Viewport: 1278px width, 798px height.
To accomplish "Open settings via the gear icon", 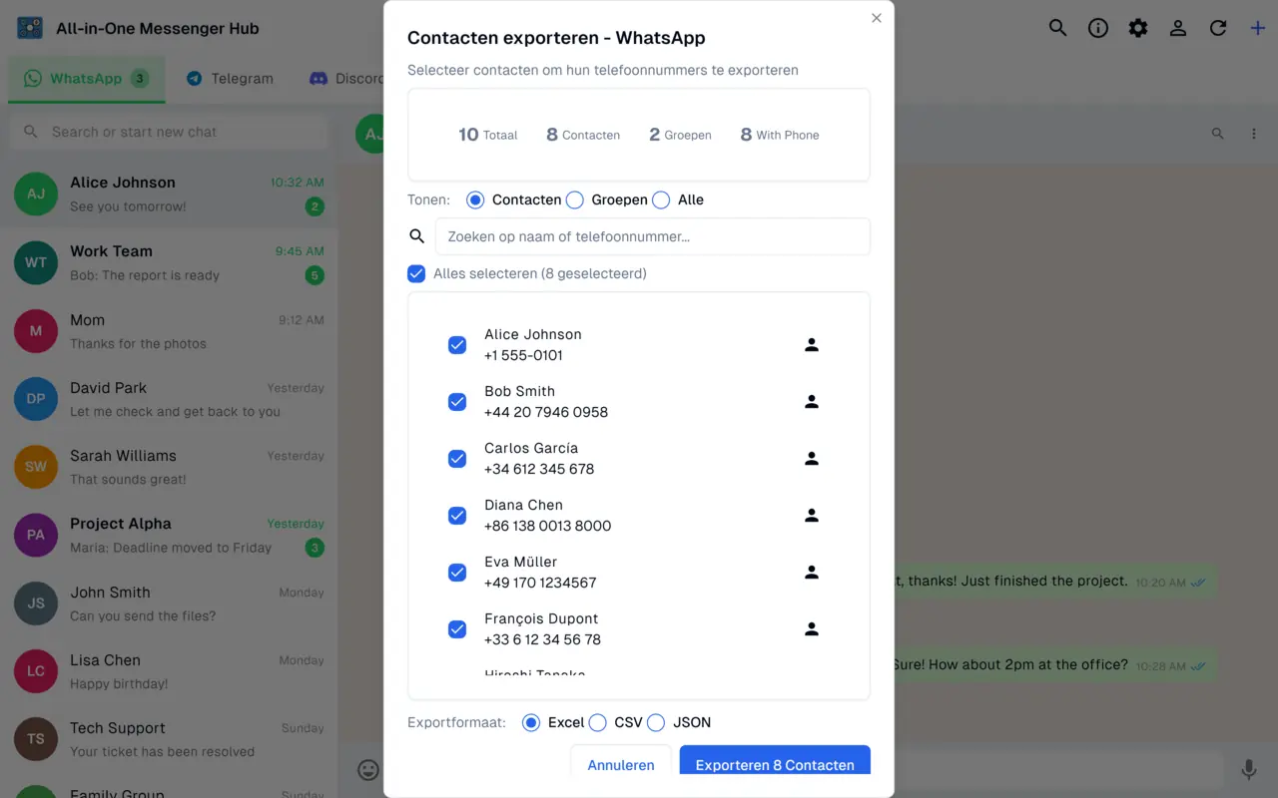I will (1138, 28).
